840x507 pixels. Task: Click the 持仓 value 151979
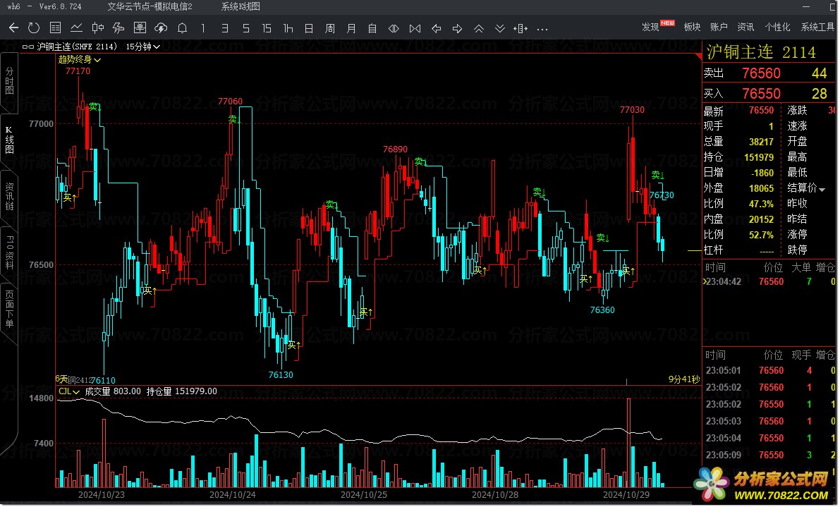coord(759,157)
